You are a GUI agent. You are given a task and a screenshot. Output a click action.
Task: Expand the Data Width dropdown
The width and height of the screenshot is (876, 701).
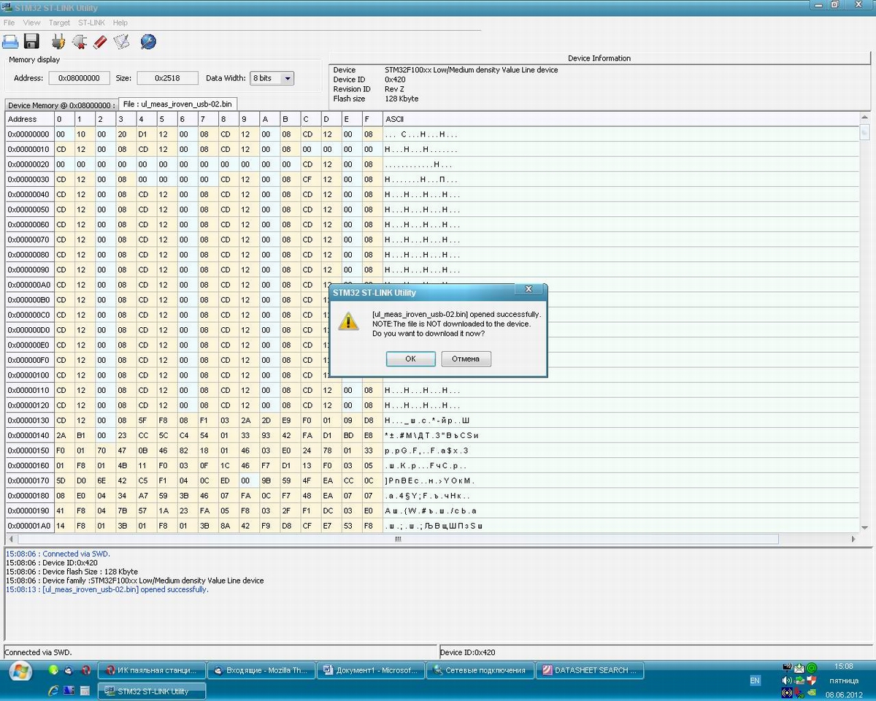[287, 78]
